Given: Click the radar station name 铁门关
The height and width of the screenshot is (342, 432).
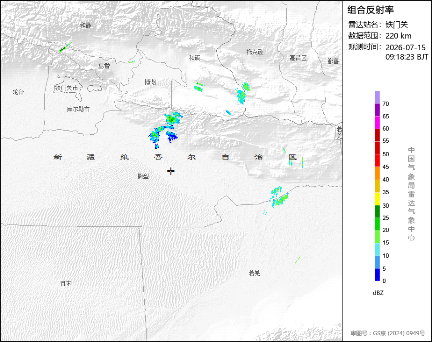Looking at the screenshot, I should click(396, 25).
